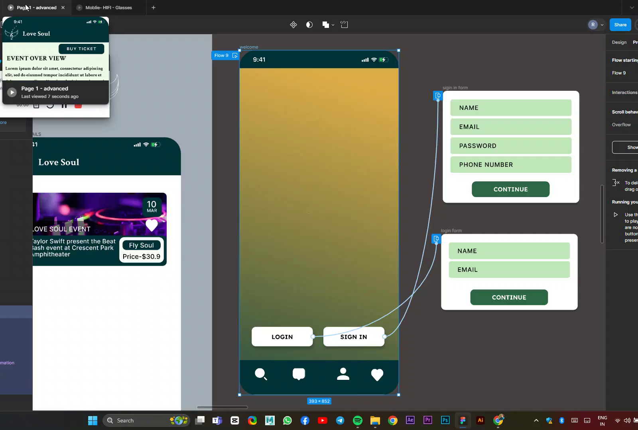Select the search magnifier icon in mockup
The height and width of the screenshot is (430, 638).
tap(261, 374)
